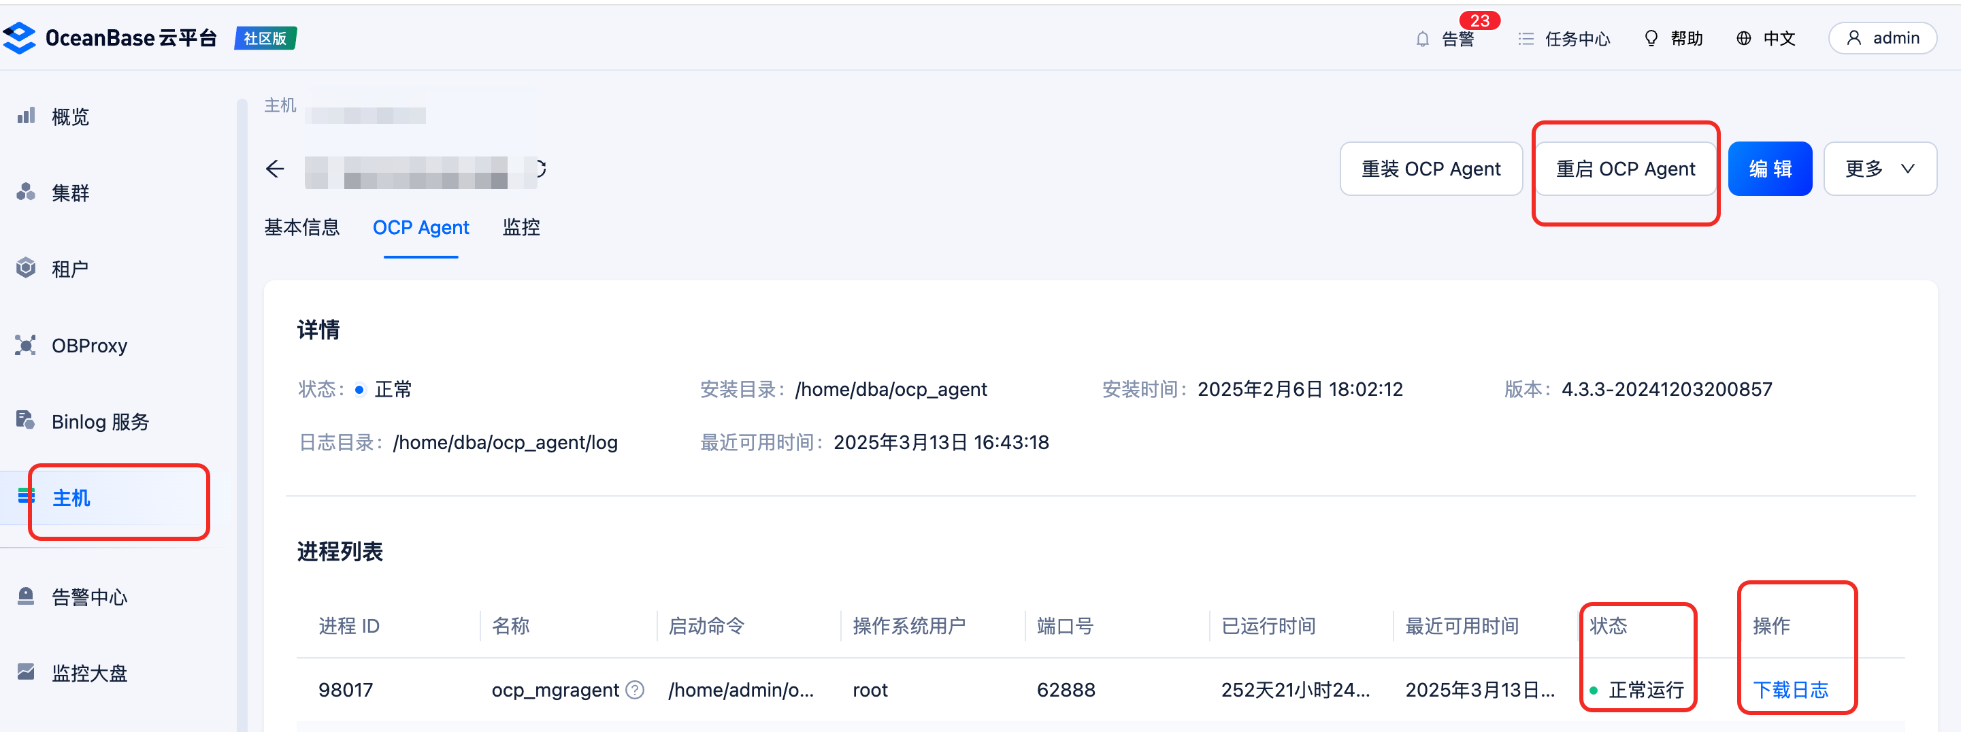Viewport: 1961px width, 732px height.
Task: Click the task center list icon
Action: coord(1526,39)
